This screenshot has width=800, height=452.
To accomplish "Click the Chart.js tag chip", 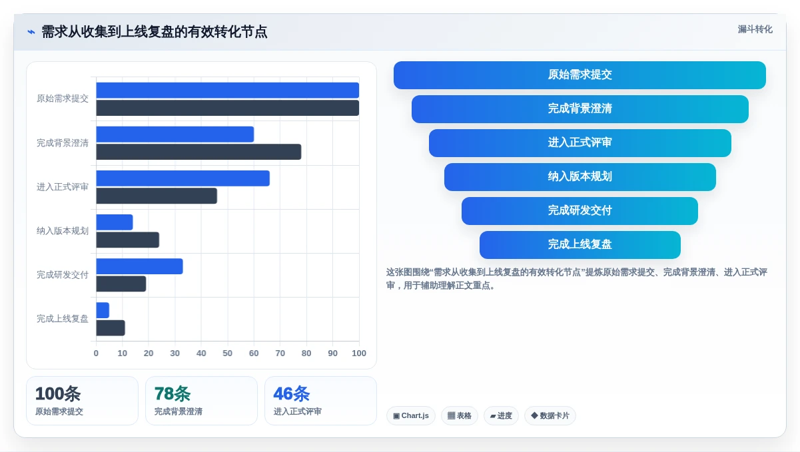I will point(411,416).
